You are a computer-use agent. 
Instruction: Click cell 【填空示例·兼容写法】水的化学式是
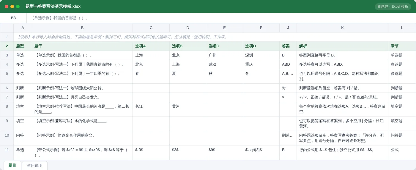(82, 124)
